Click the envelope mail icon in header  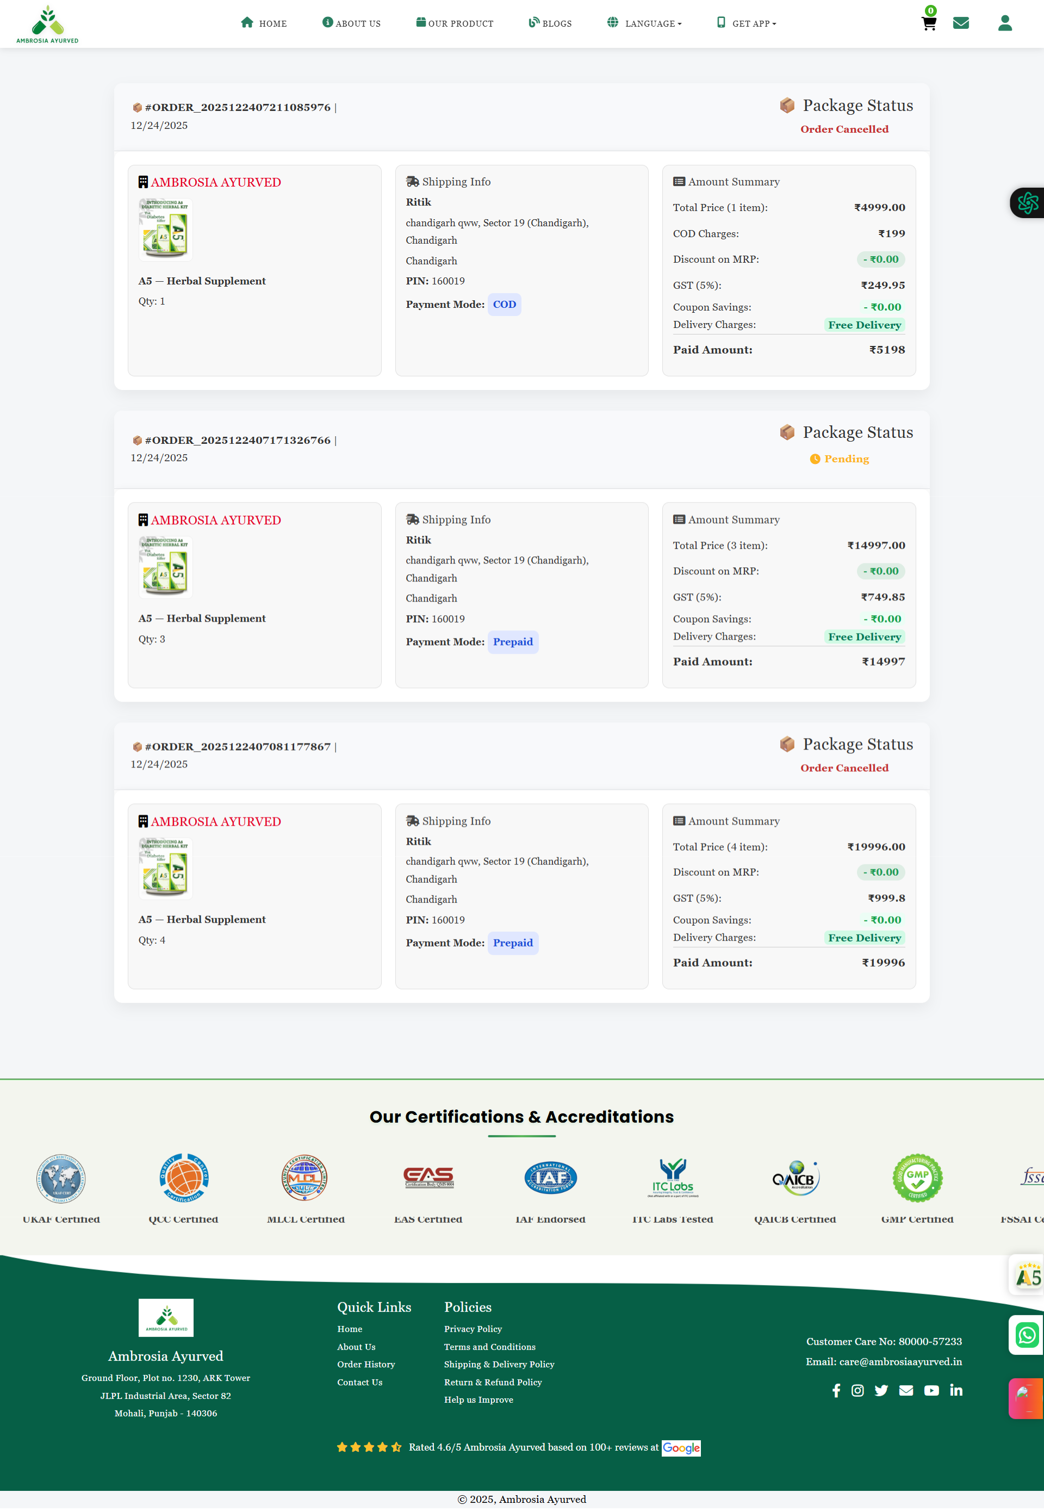960,23
